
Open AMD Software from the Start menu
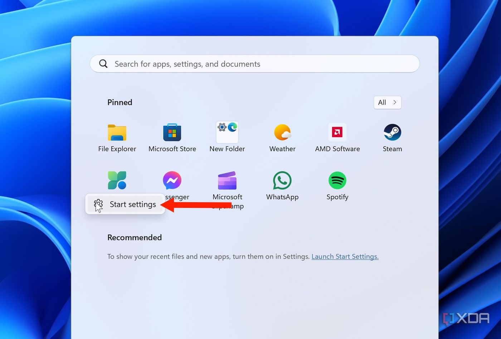337,132
